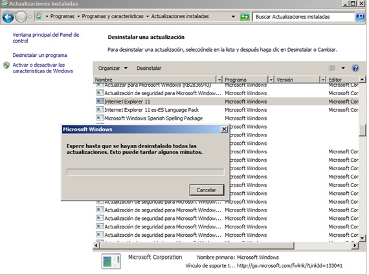Click the view options icon in toolbar
The height and width of the screenshot is (275, 369).
tap(331, 68)
